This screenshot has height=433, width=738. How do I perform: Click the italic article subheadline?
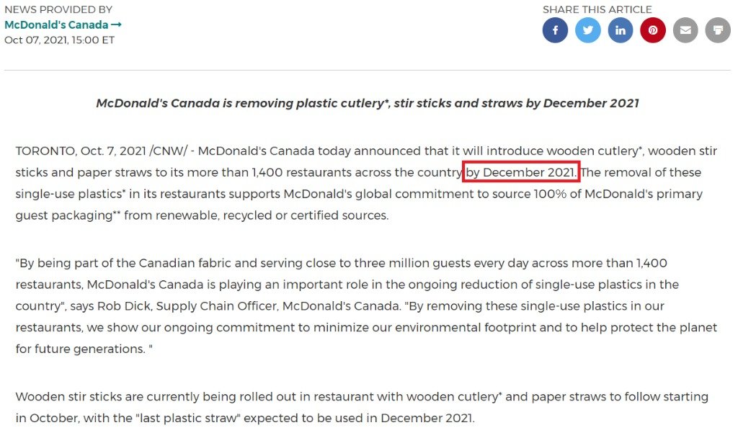click(x=368, y=103)
